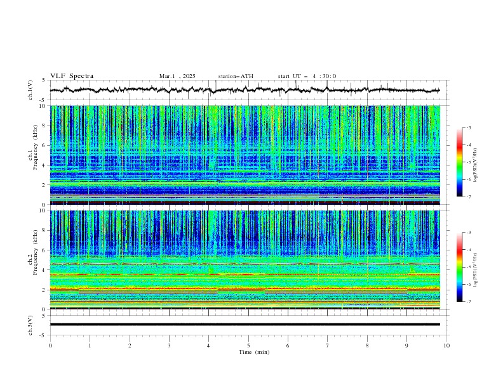Click time axis tick label '0'

(x=50, y=346)
